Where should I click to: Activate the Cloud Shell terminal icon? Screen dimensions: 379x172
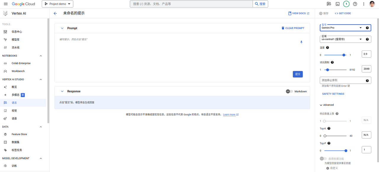[x=338, y=4]
